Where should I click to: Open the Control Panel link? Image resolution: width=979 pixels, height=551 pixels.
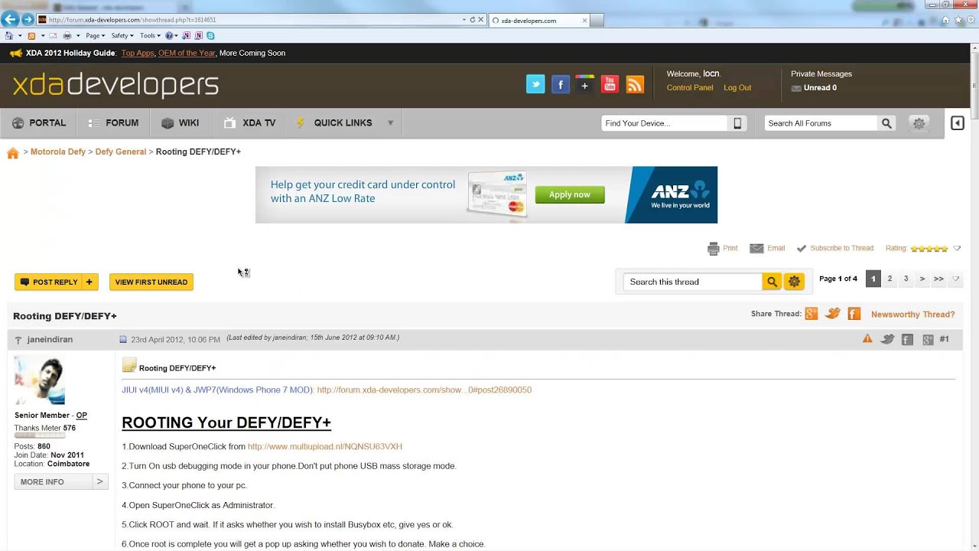(690, 88)
